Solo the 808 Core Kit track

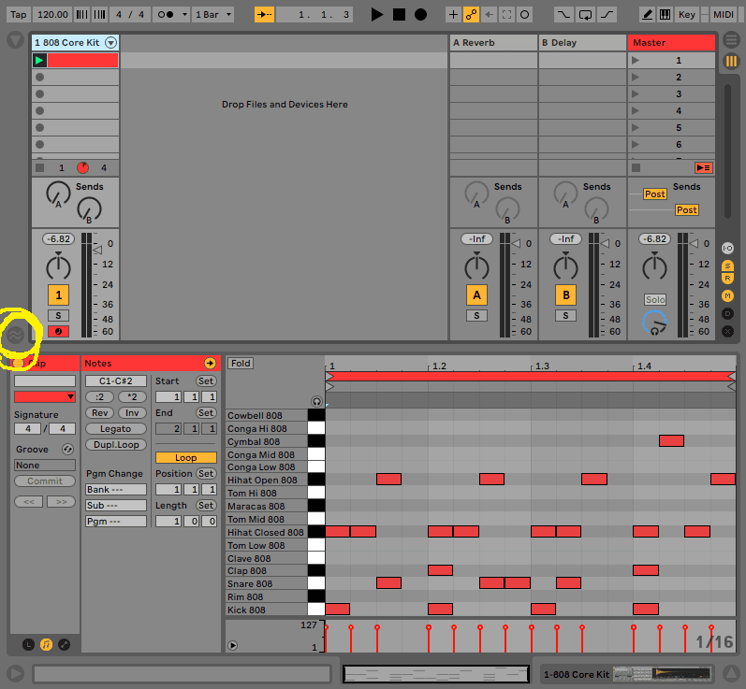tap(59, 315)
